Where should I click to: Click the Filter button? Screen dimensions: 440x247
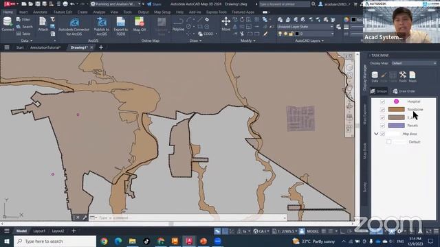[x=23, y=19]
